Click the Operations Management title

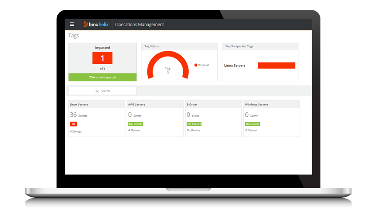tap(140, 24)
